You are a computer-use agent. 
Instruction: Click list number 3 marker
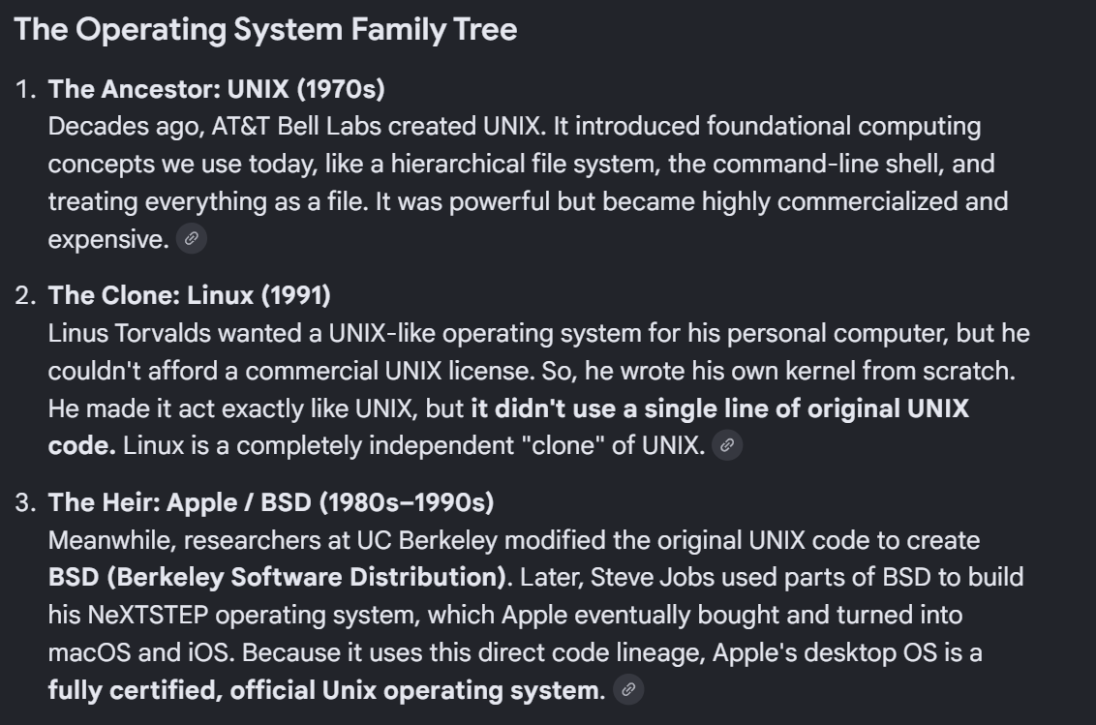point(25,502)
